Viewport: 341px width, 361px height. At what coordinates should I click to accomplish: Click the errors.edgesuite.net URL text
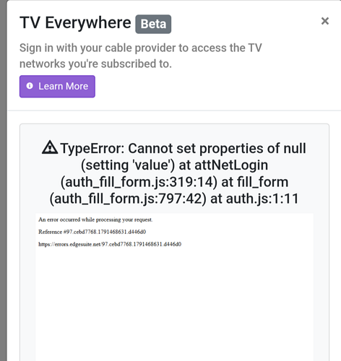(110, 244)
